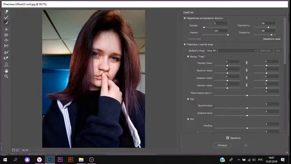Enable the Закрепить края checkbox

pos(260,39)
